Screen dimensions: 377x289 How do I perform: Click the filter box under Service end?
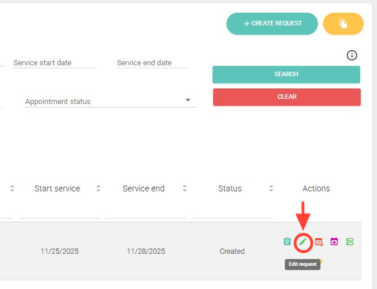coord(146,212)
